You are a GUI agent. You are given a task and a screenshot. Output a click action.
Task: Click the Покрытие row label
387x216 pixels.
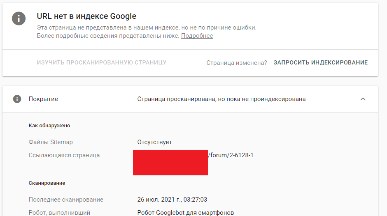[43, 99]
